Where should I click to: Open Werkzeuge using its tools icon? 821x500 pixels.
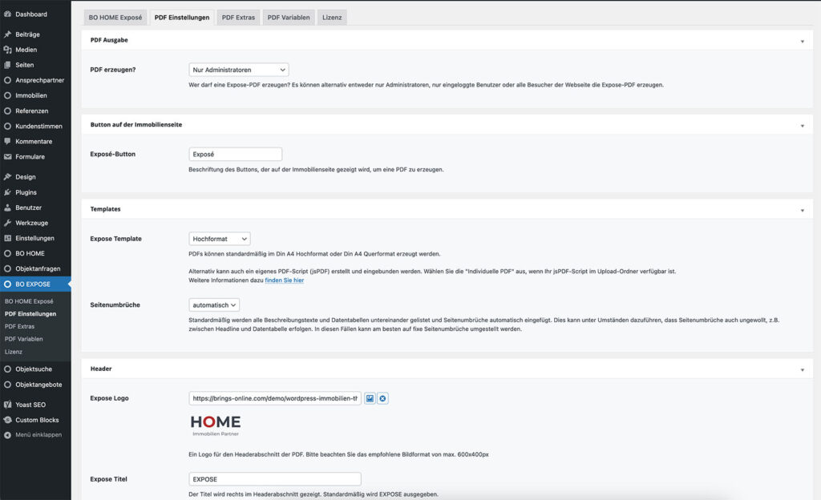pyautogui.click(x=10, y=222)
